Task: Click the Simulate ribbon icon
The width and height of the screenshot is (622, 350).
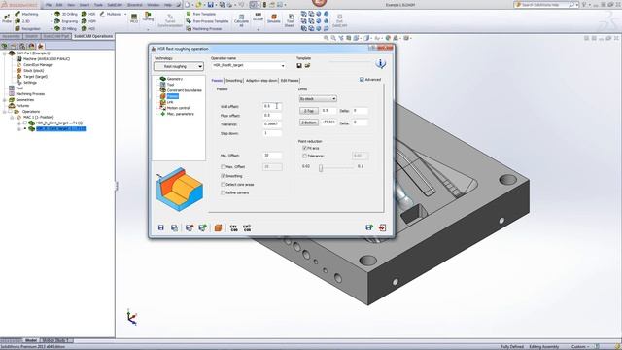Action: click(x=274, y=18)
